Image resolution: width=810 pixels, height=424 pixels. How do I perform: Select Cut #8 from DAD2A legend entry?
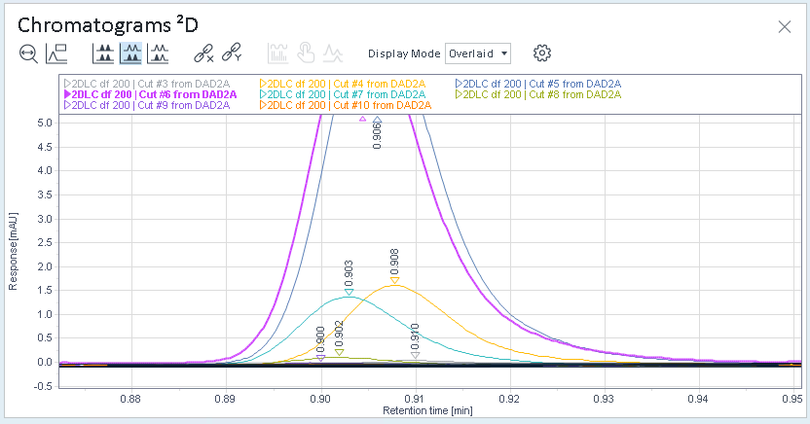537,94
